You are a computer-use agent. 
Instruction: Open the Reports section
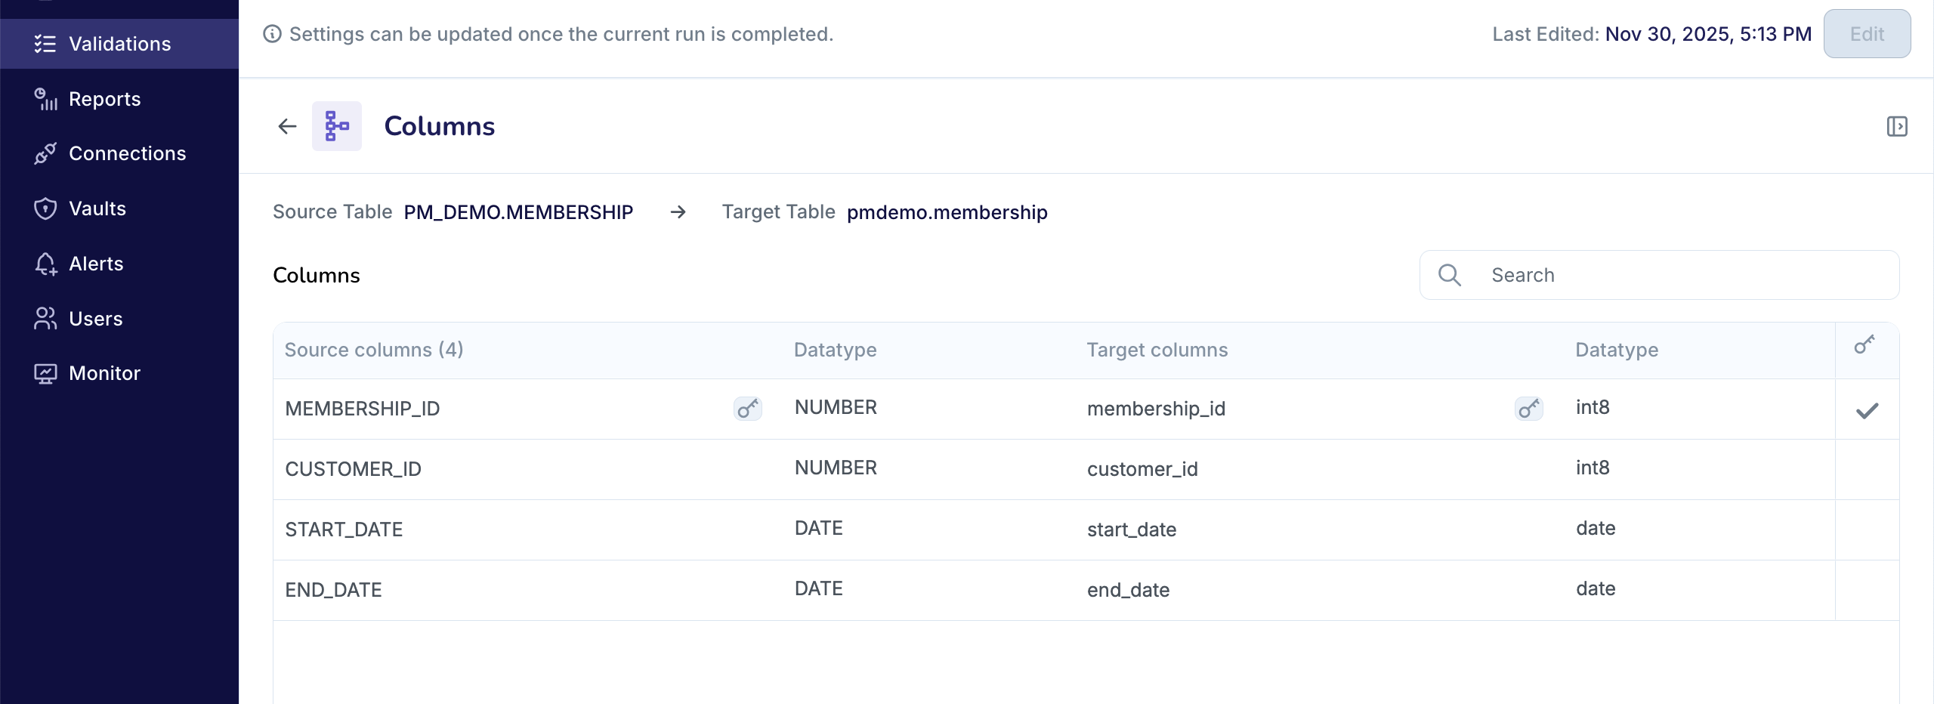tap(103, 98)
